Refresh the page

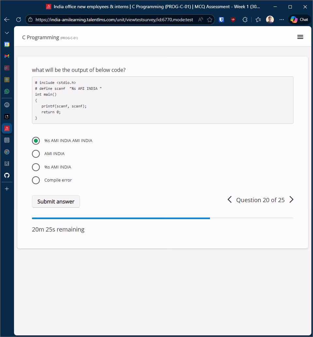point(19,20)
